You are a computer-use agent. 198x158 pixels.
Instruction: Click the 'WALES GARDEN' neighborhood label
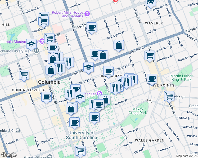tap(150, 140)
